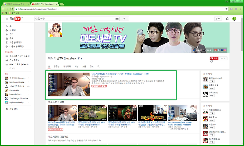Go back in Chrome

pos(3,9)
